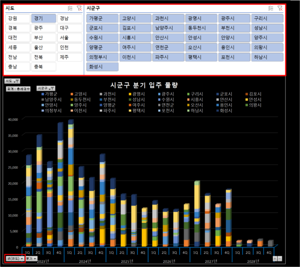Click the 합계 : 총세대수 value field button
300x267 pixels.
[18, 89]
